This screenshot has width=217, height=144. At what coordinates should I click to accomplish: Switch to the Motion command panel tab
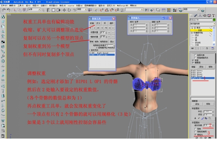[205, 16]
